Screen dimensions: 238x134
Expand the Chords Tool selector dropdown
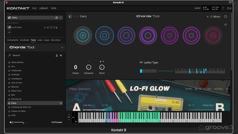tap(62, 47)
